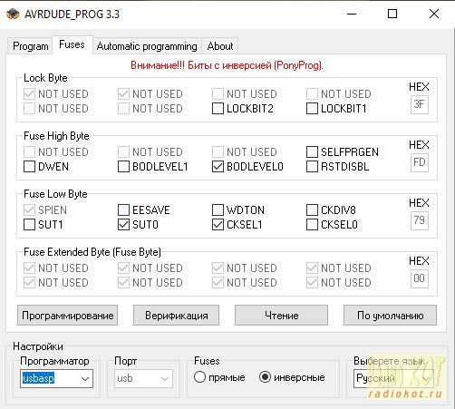Enable the DWEN fuse bit

pyautogui.click(x=29, y=167)
